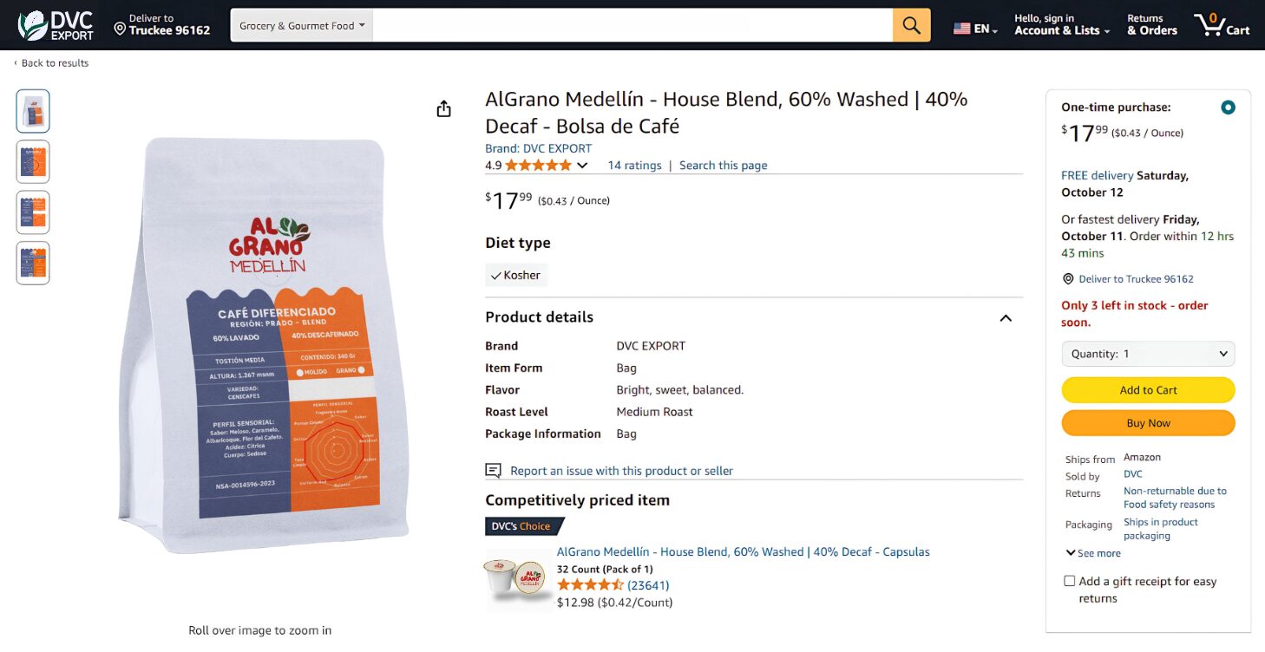Open the Quantity dropdown
This screenshot has height=652, width=1265.
1147,353
